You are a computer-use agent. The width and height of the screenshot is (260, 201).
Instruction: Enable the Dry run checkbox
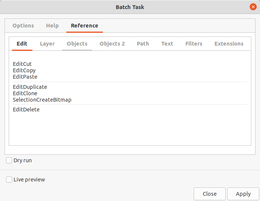[9, 160]
